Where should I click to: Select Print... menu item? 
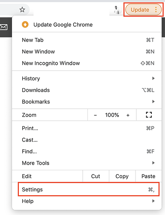(87, 128)
